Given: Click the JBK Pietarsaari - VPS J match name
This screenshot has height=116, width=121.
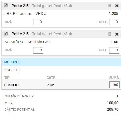Looking at the screenshot, I should click(x=25, y=14).
